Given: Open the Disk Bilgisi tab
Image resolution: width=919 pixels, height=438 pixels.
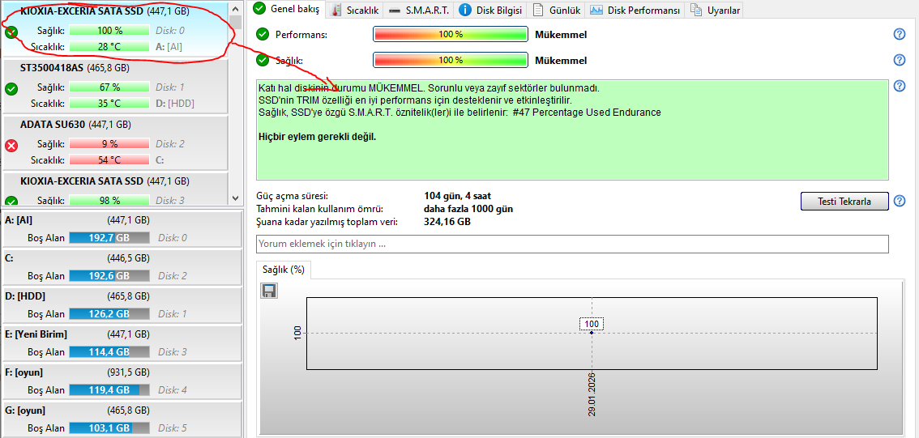Looking at the screenshot, I should click(492, 10).
